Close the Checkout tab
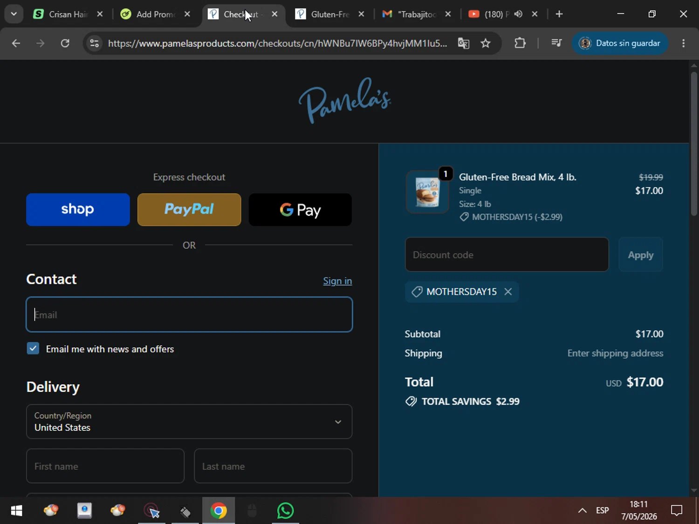Image resolution: width=699 pixels, height=524 pixels. coord(274,14)
